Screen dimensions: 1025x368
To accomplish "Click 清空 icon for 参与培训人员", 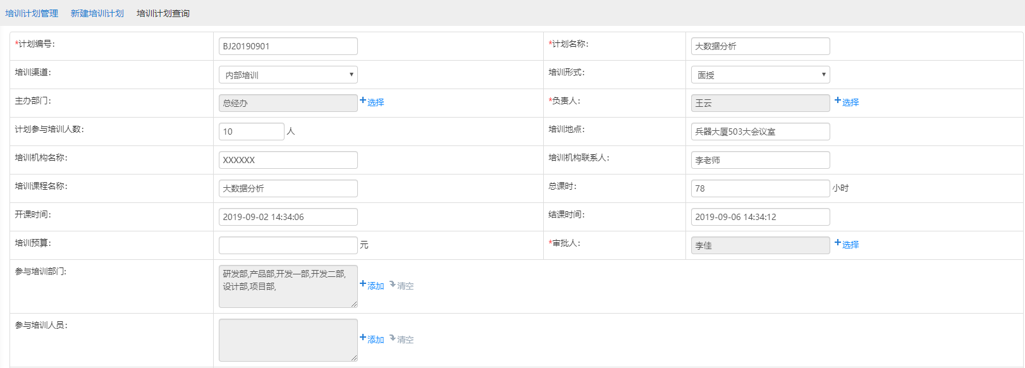I will (393, 338).
